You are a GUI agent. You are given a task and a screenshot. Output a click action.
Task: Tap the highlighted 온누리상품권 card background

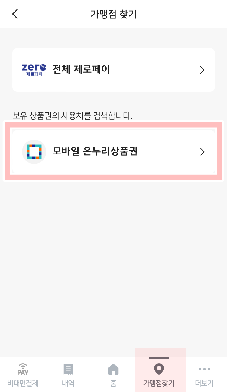coord(113,152)
